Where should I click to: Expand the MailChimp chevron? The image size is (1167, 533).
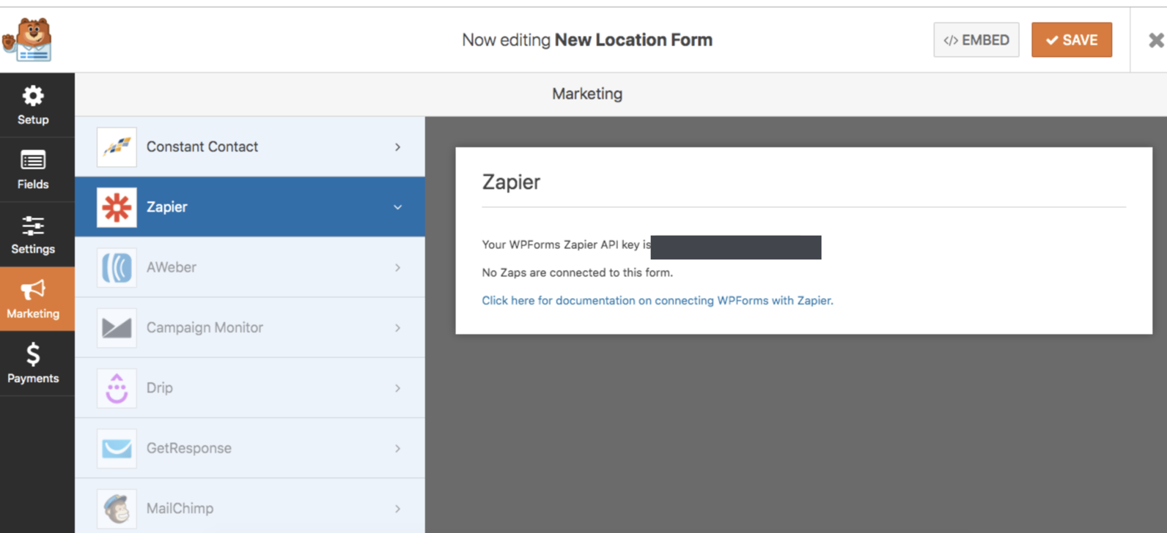[397, 508]
